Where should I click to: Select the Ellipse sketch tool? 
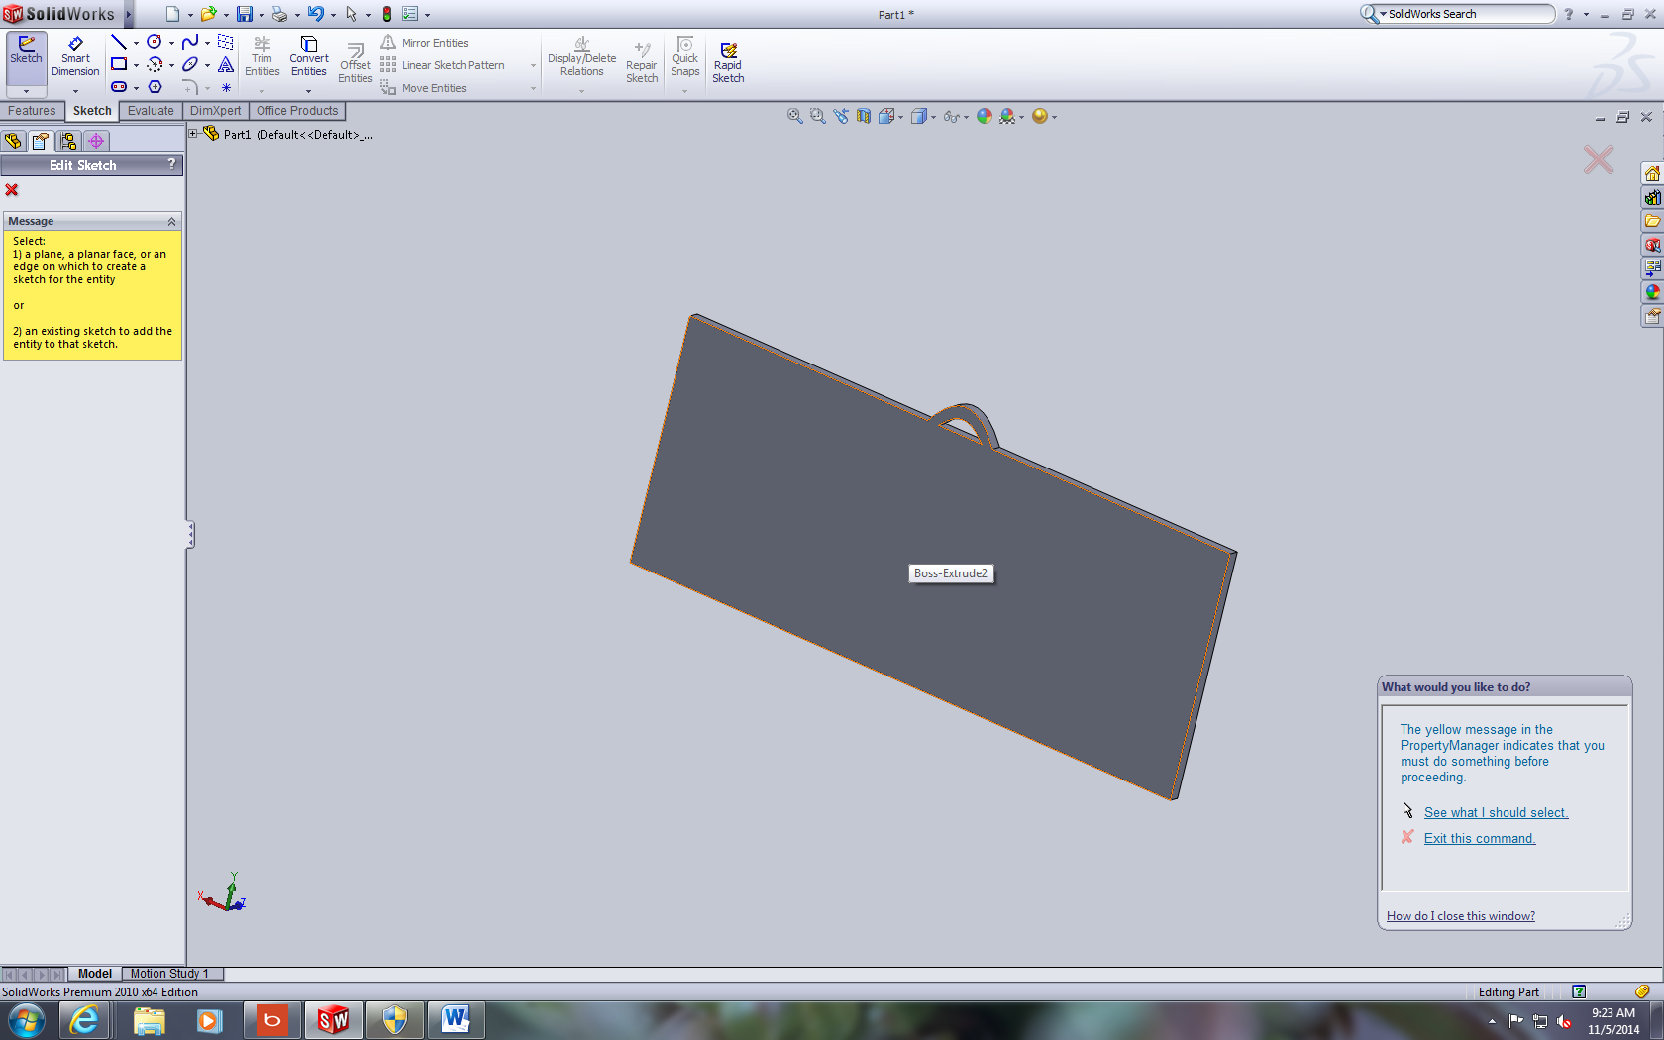click(190, 64)
